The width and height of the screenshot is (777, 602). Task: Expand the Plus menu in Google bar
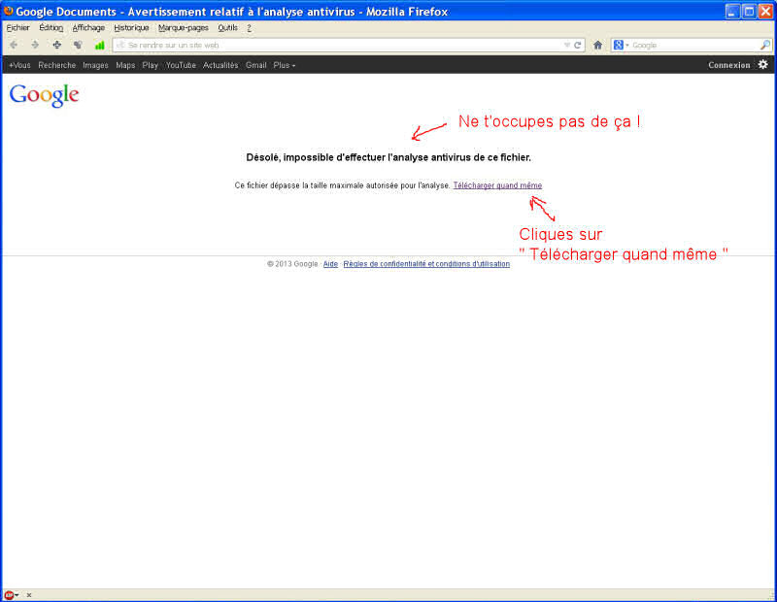pyautogui.click(x=284, y=65)
